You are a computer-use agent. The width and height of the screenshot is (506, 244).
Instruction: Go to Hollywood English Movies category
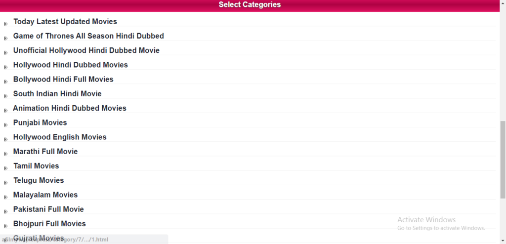point(60,137)
